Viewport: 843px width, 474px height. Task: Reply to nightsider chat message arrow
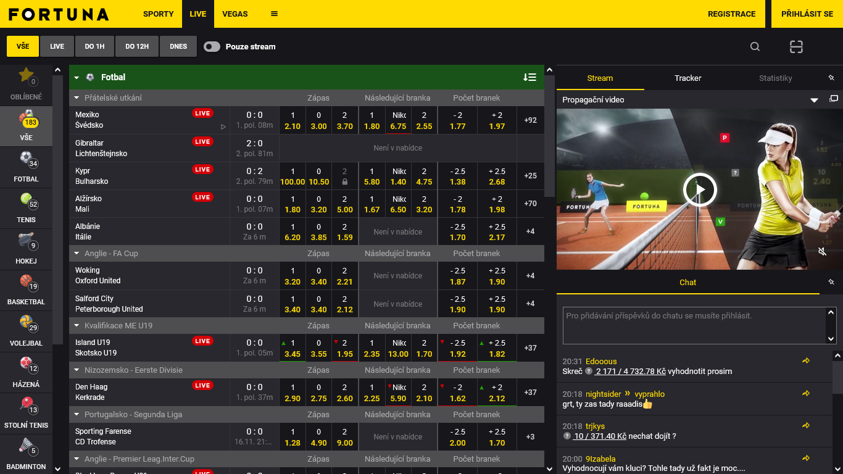click(x=806, y=394)
